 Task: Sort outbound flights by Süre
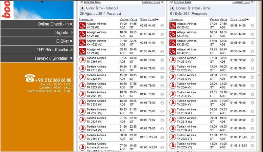click(x=144, y=19)
